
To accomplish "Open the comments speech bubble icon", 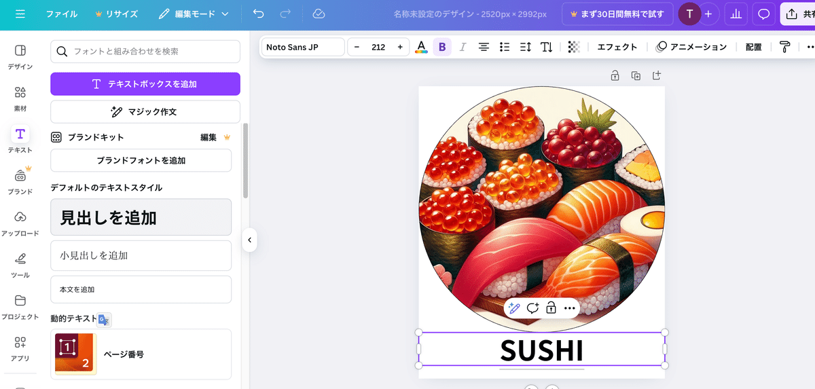I will (764, 14).
